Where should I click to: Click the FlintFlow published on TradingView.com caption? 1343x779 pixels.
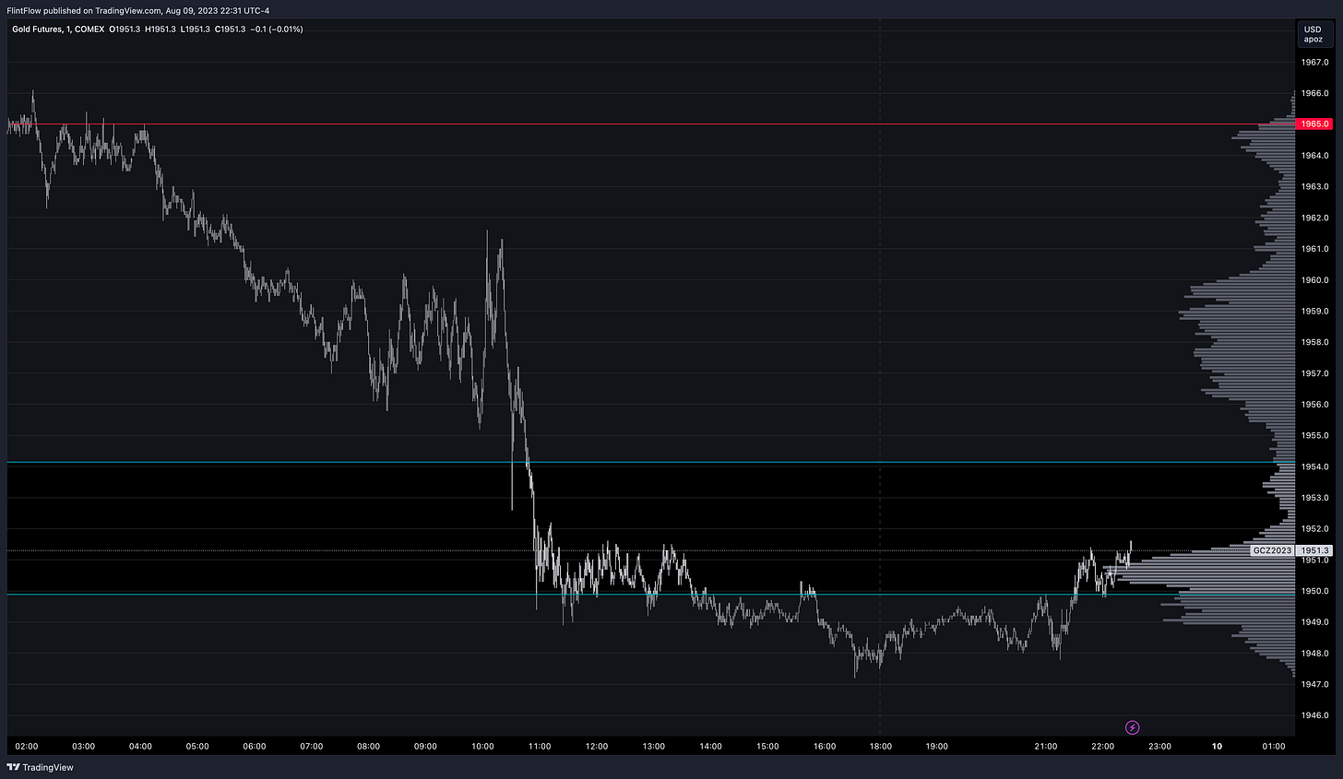137,11
